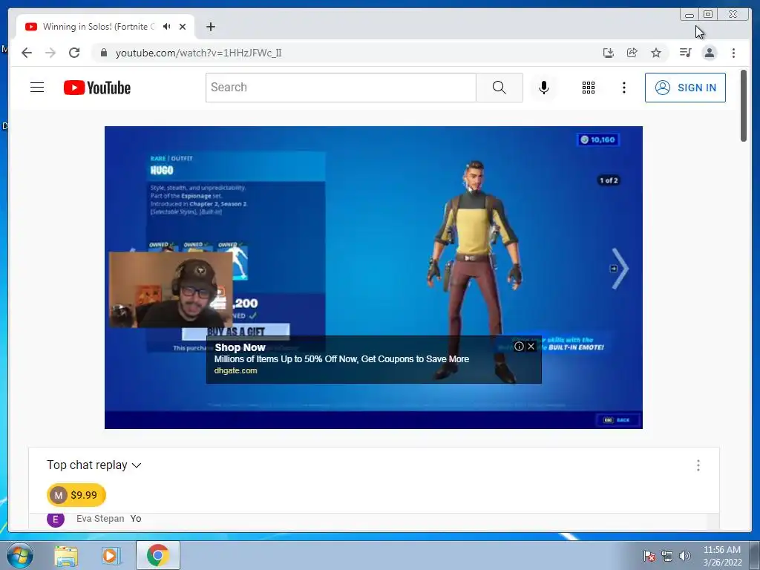Click the search magnifier button

point(499,88)
